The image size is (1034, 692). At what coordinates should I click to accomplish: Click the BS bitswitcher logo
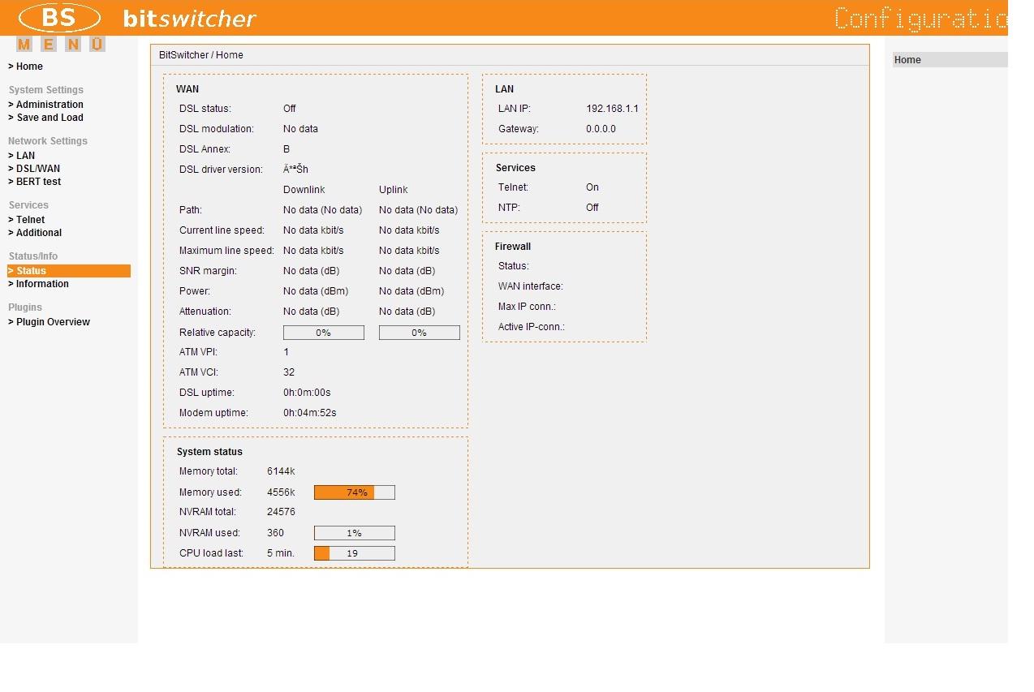(x=137, y=18)
